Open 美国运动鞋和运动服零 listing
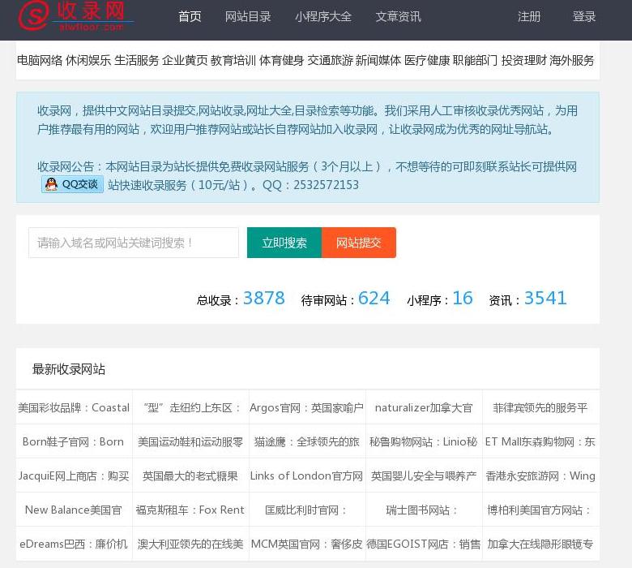The image size is (632, 568). tap(190, 442)
